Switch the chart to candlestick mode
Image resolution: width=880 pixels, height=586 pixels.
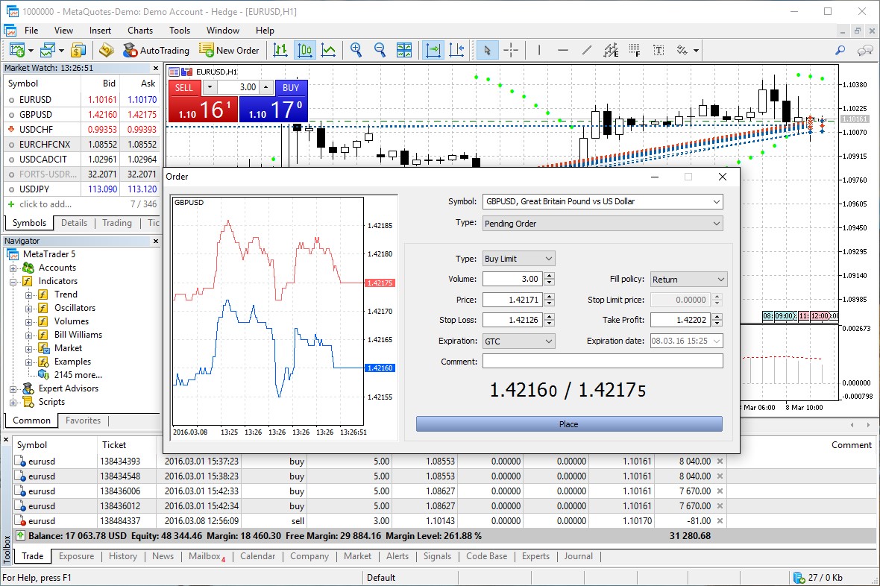click(305, 50)
